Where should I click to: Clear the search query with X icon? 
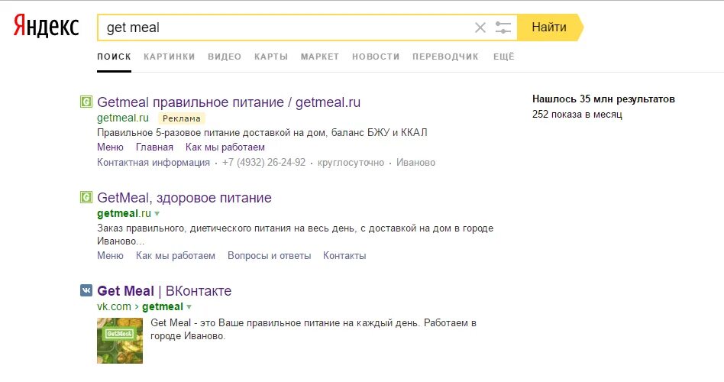coord(480,28)
